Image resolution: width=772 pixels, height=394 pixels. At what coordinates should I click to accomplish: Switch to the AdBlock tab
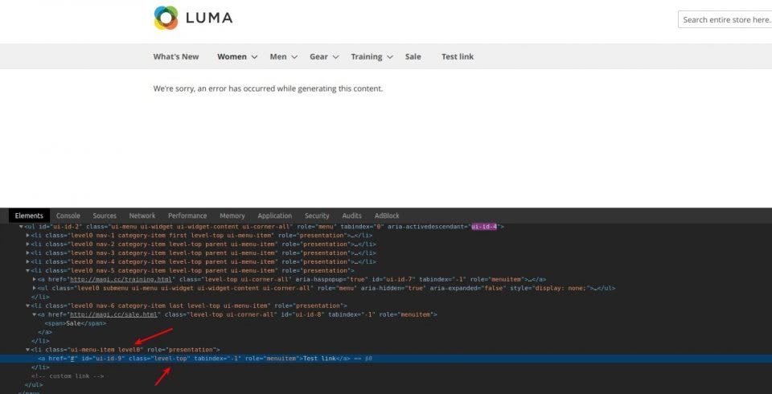click(386, 215)
